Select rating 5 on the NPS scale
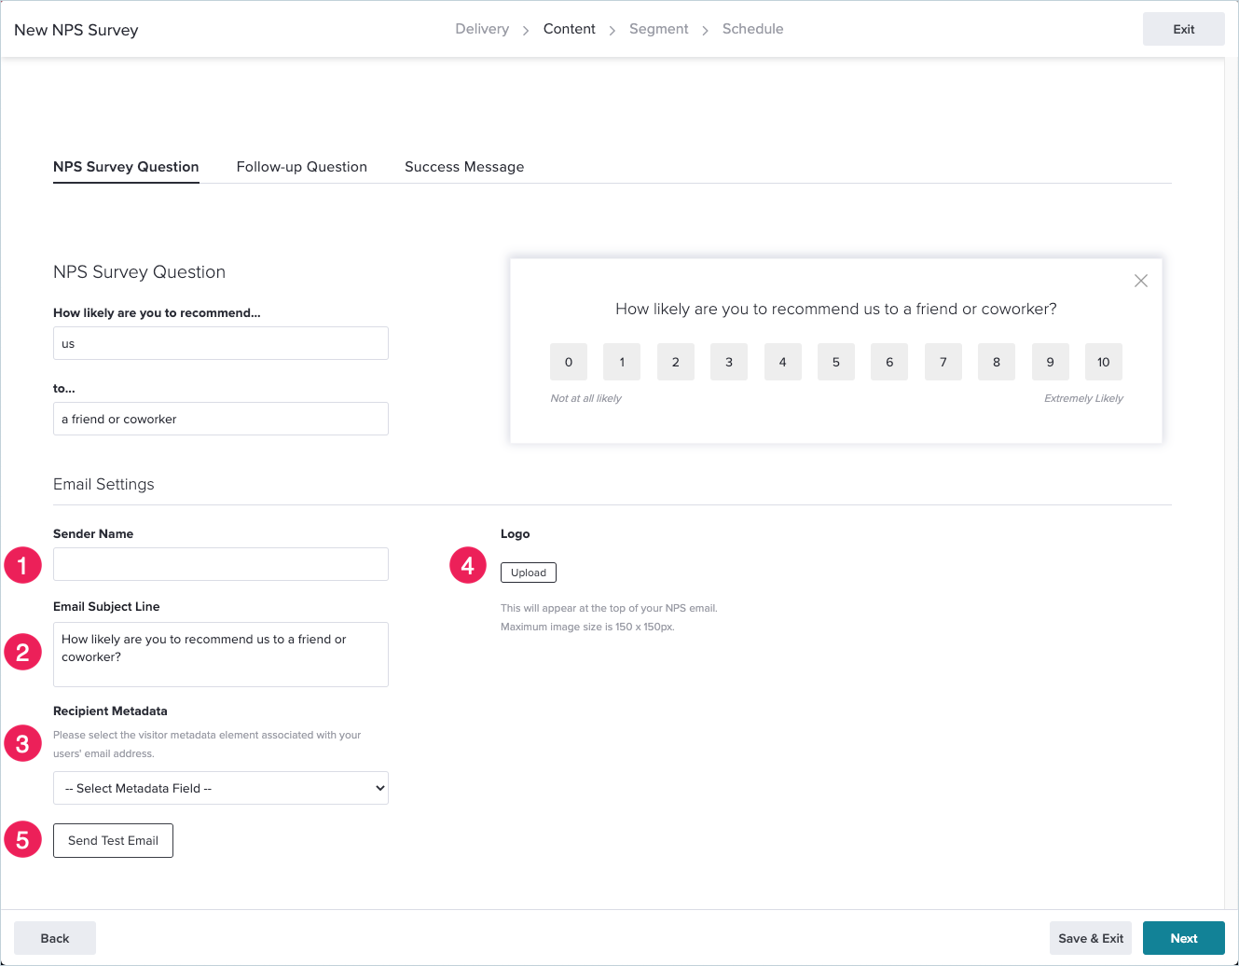 pos(835,362)
